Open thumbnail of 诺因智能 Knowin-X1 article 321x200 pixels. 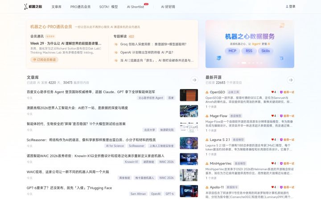coord(189,159)
